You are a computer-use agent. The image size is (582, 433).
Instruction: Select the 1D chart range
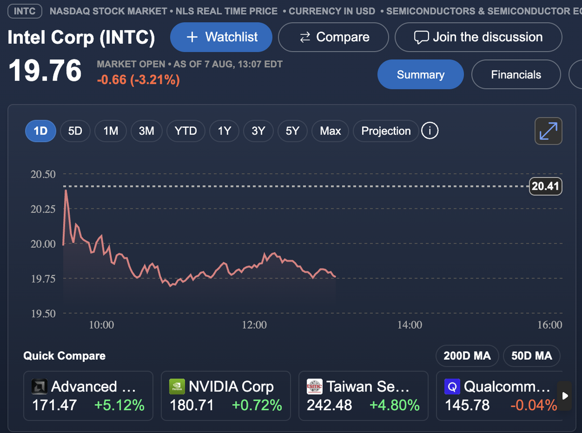pos(40,131)
